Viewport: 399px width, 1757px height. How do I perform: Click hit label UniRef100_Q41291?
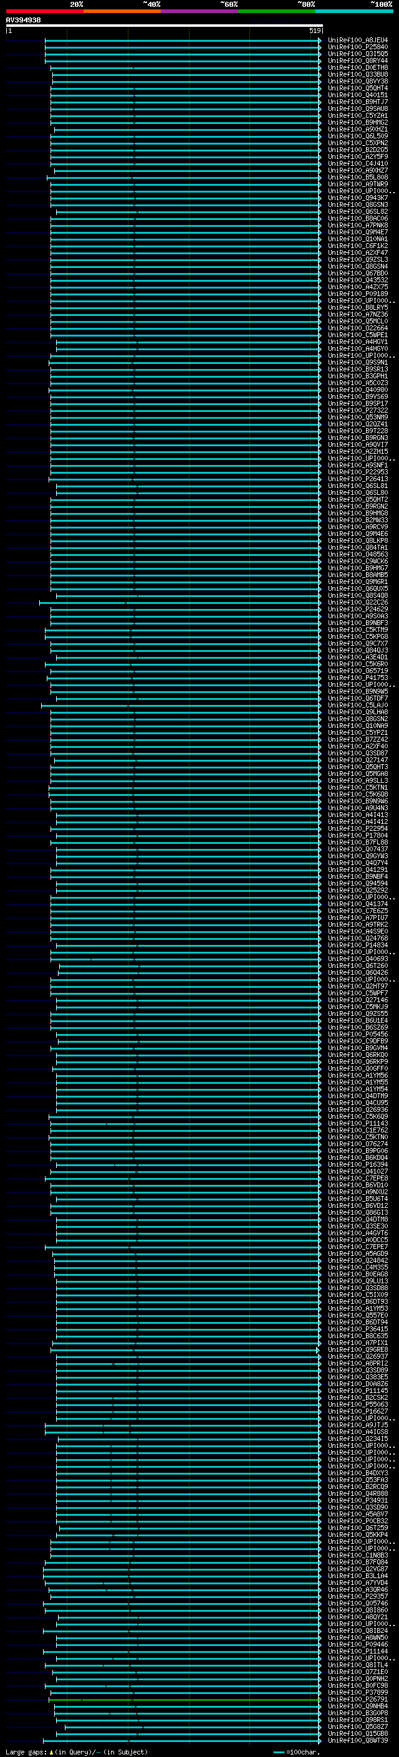coord(358,869)
